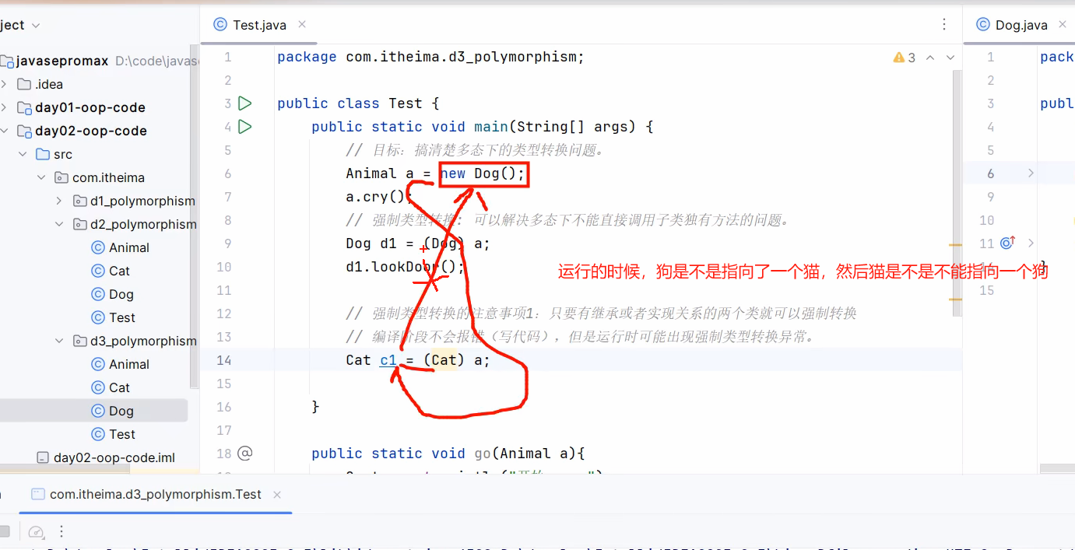Expand the folded code on Dog.java line 11

[x=1031, y=243]
